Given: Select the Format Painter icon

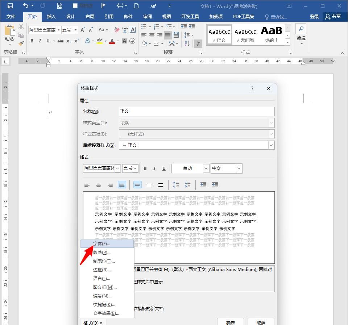Looking at the screenshot, I should click(21, 43).
